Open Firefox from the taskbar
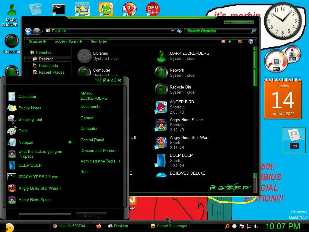The height and width of the screenshot is (232, 309). [x=99, y=226]
